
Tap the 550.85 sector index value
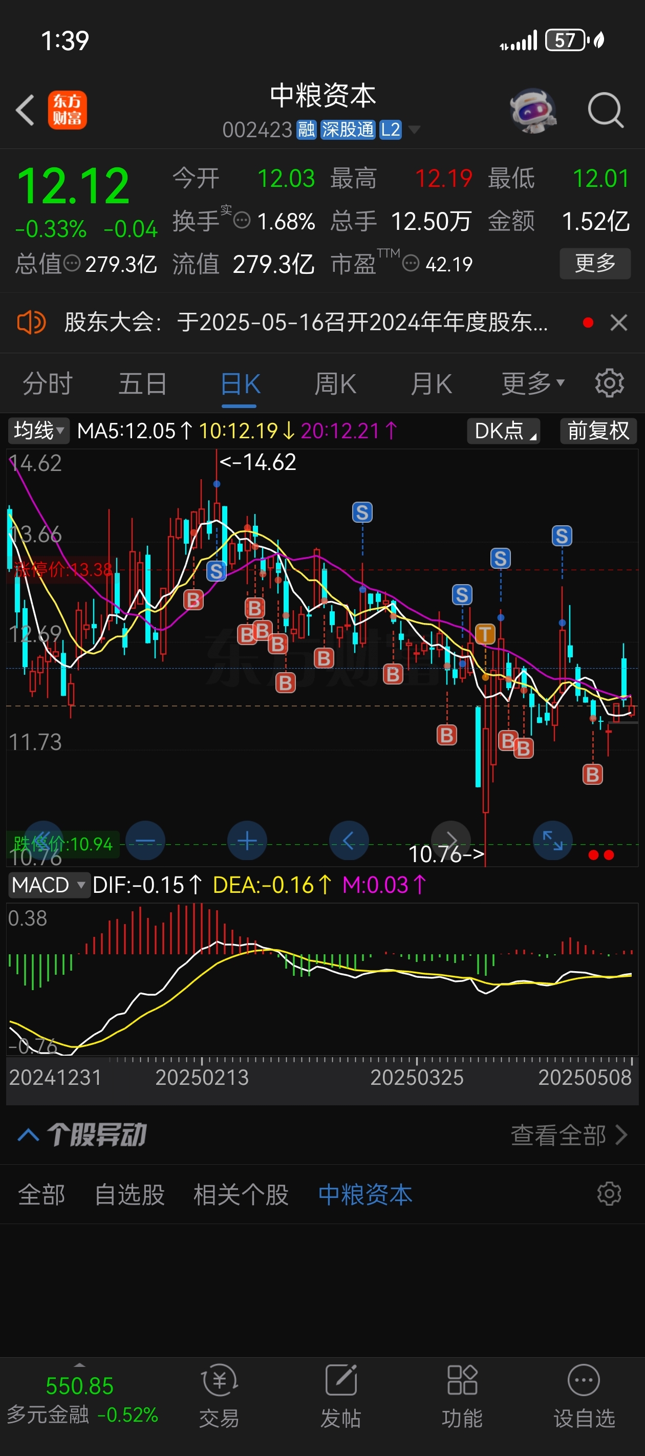(80, 1385)
